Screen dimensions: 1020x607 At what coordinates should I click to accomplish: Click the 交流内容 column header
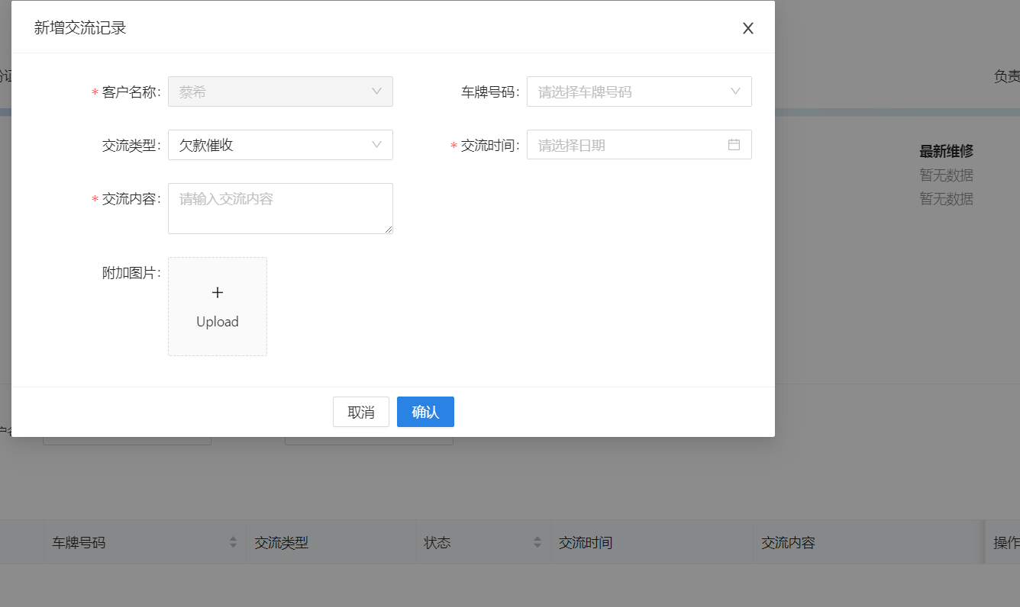[x=788, y=543]
